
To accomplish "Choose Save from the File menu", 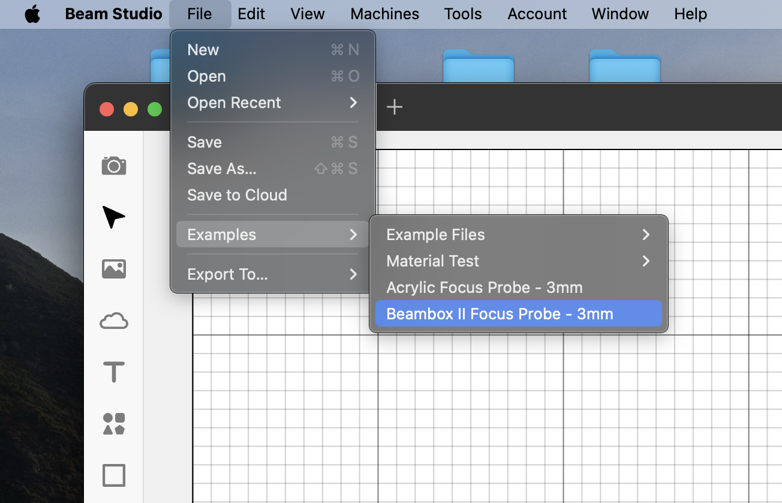I will tap(273, 142).
